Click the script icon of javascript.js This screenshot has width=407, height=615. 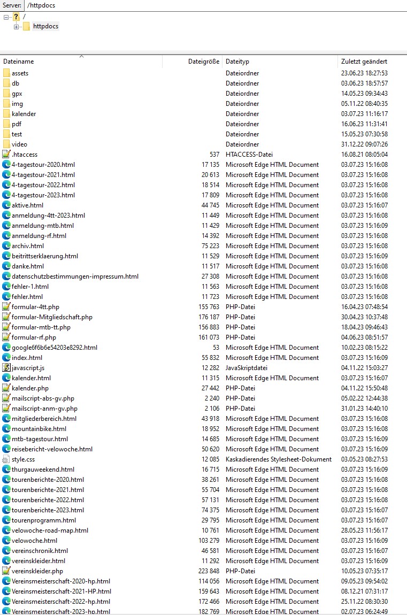tap(6, 368)
